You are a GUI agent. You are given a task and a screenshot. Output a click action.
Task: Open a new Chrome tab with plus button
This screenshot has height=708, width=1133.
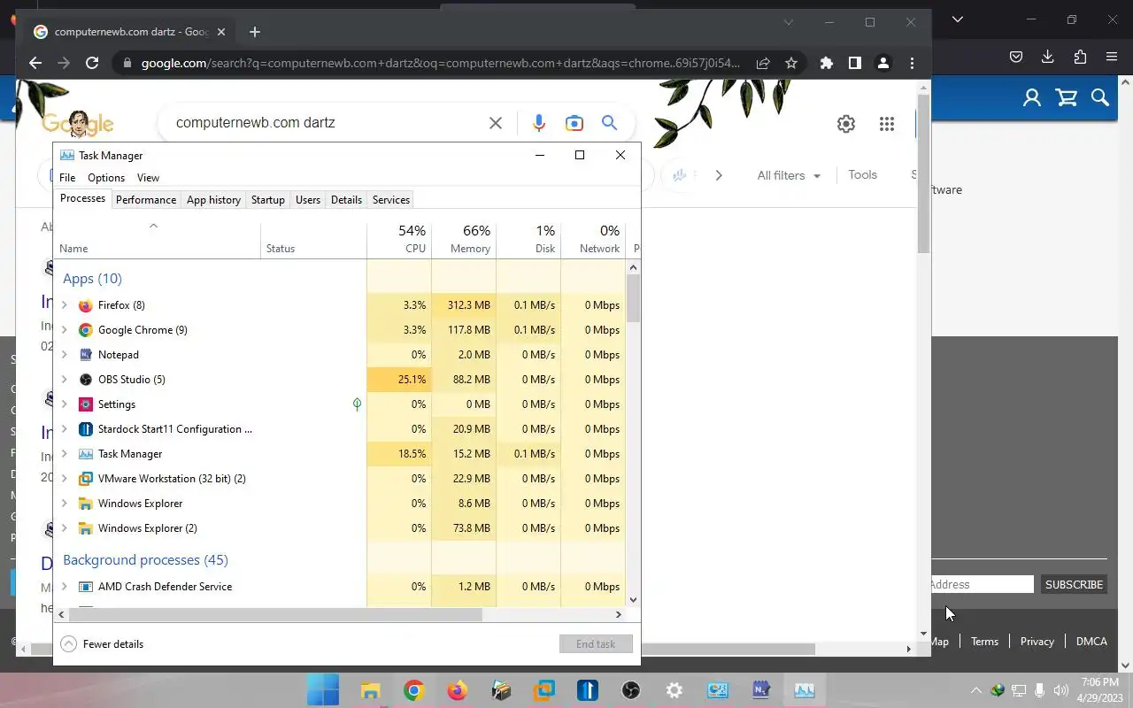pos(255,32)
